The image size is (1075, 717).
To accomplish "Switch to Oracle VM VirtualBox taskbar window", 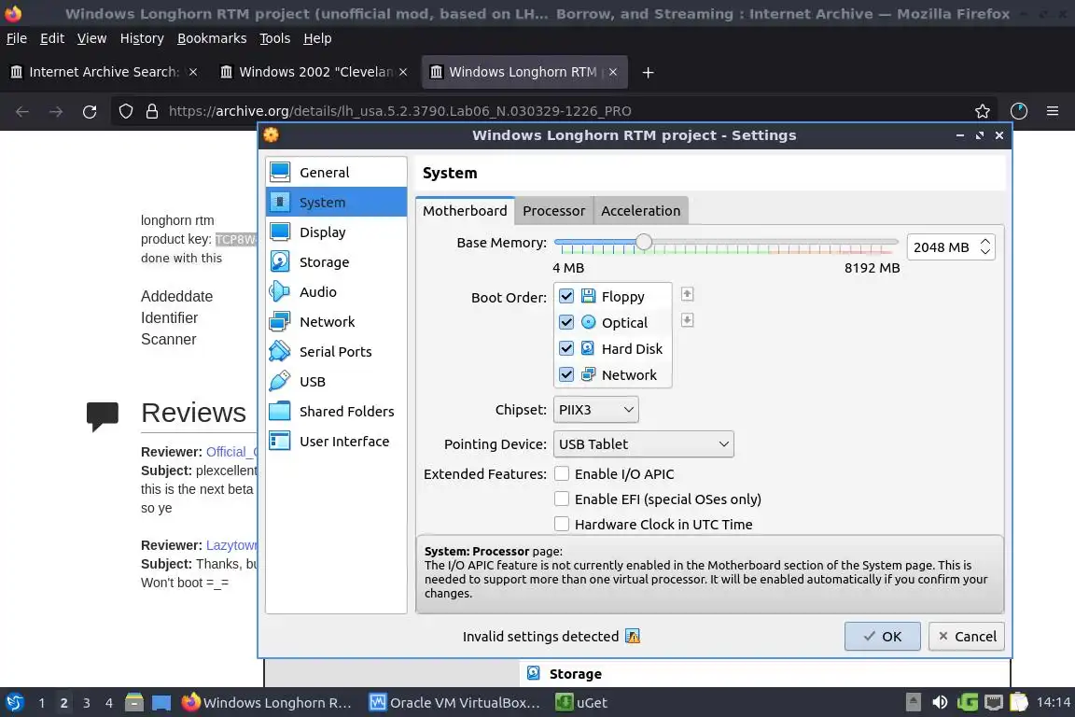I will (455, 703).
